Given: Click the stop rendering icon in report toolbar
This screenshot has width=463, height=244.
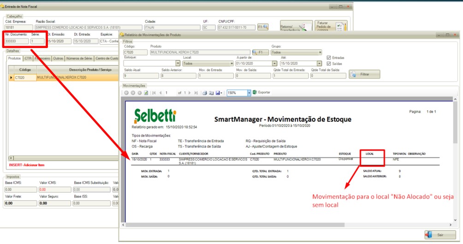Looking at the screenshot, I should click(139, 93).
